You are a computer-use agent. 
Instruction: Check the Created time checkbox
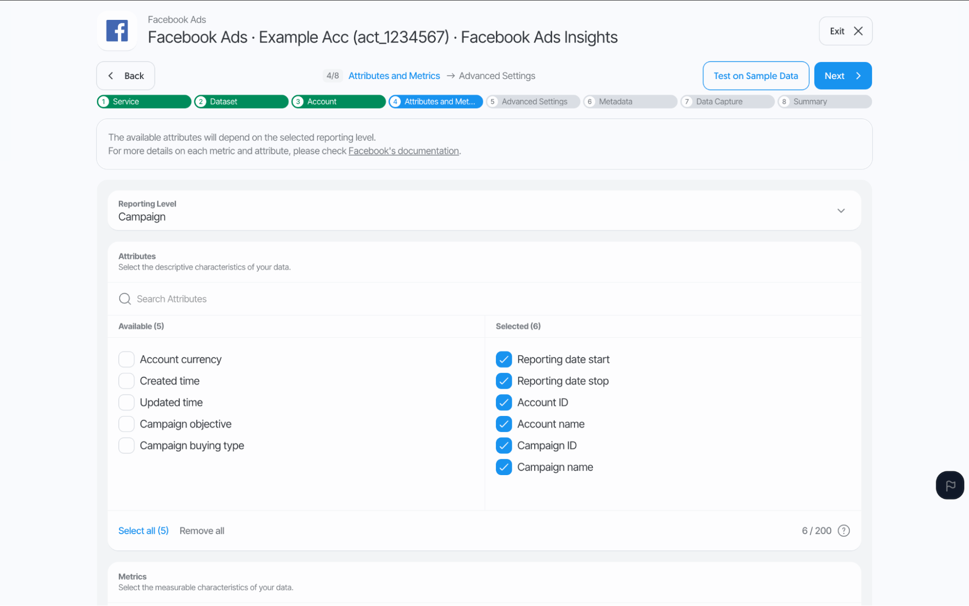127,381
